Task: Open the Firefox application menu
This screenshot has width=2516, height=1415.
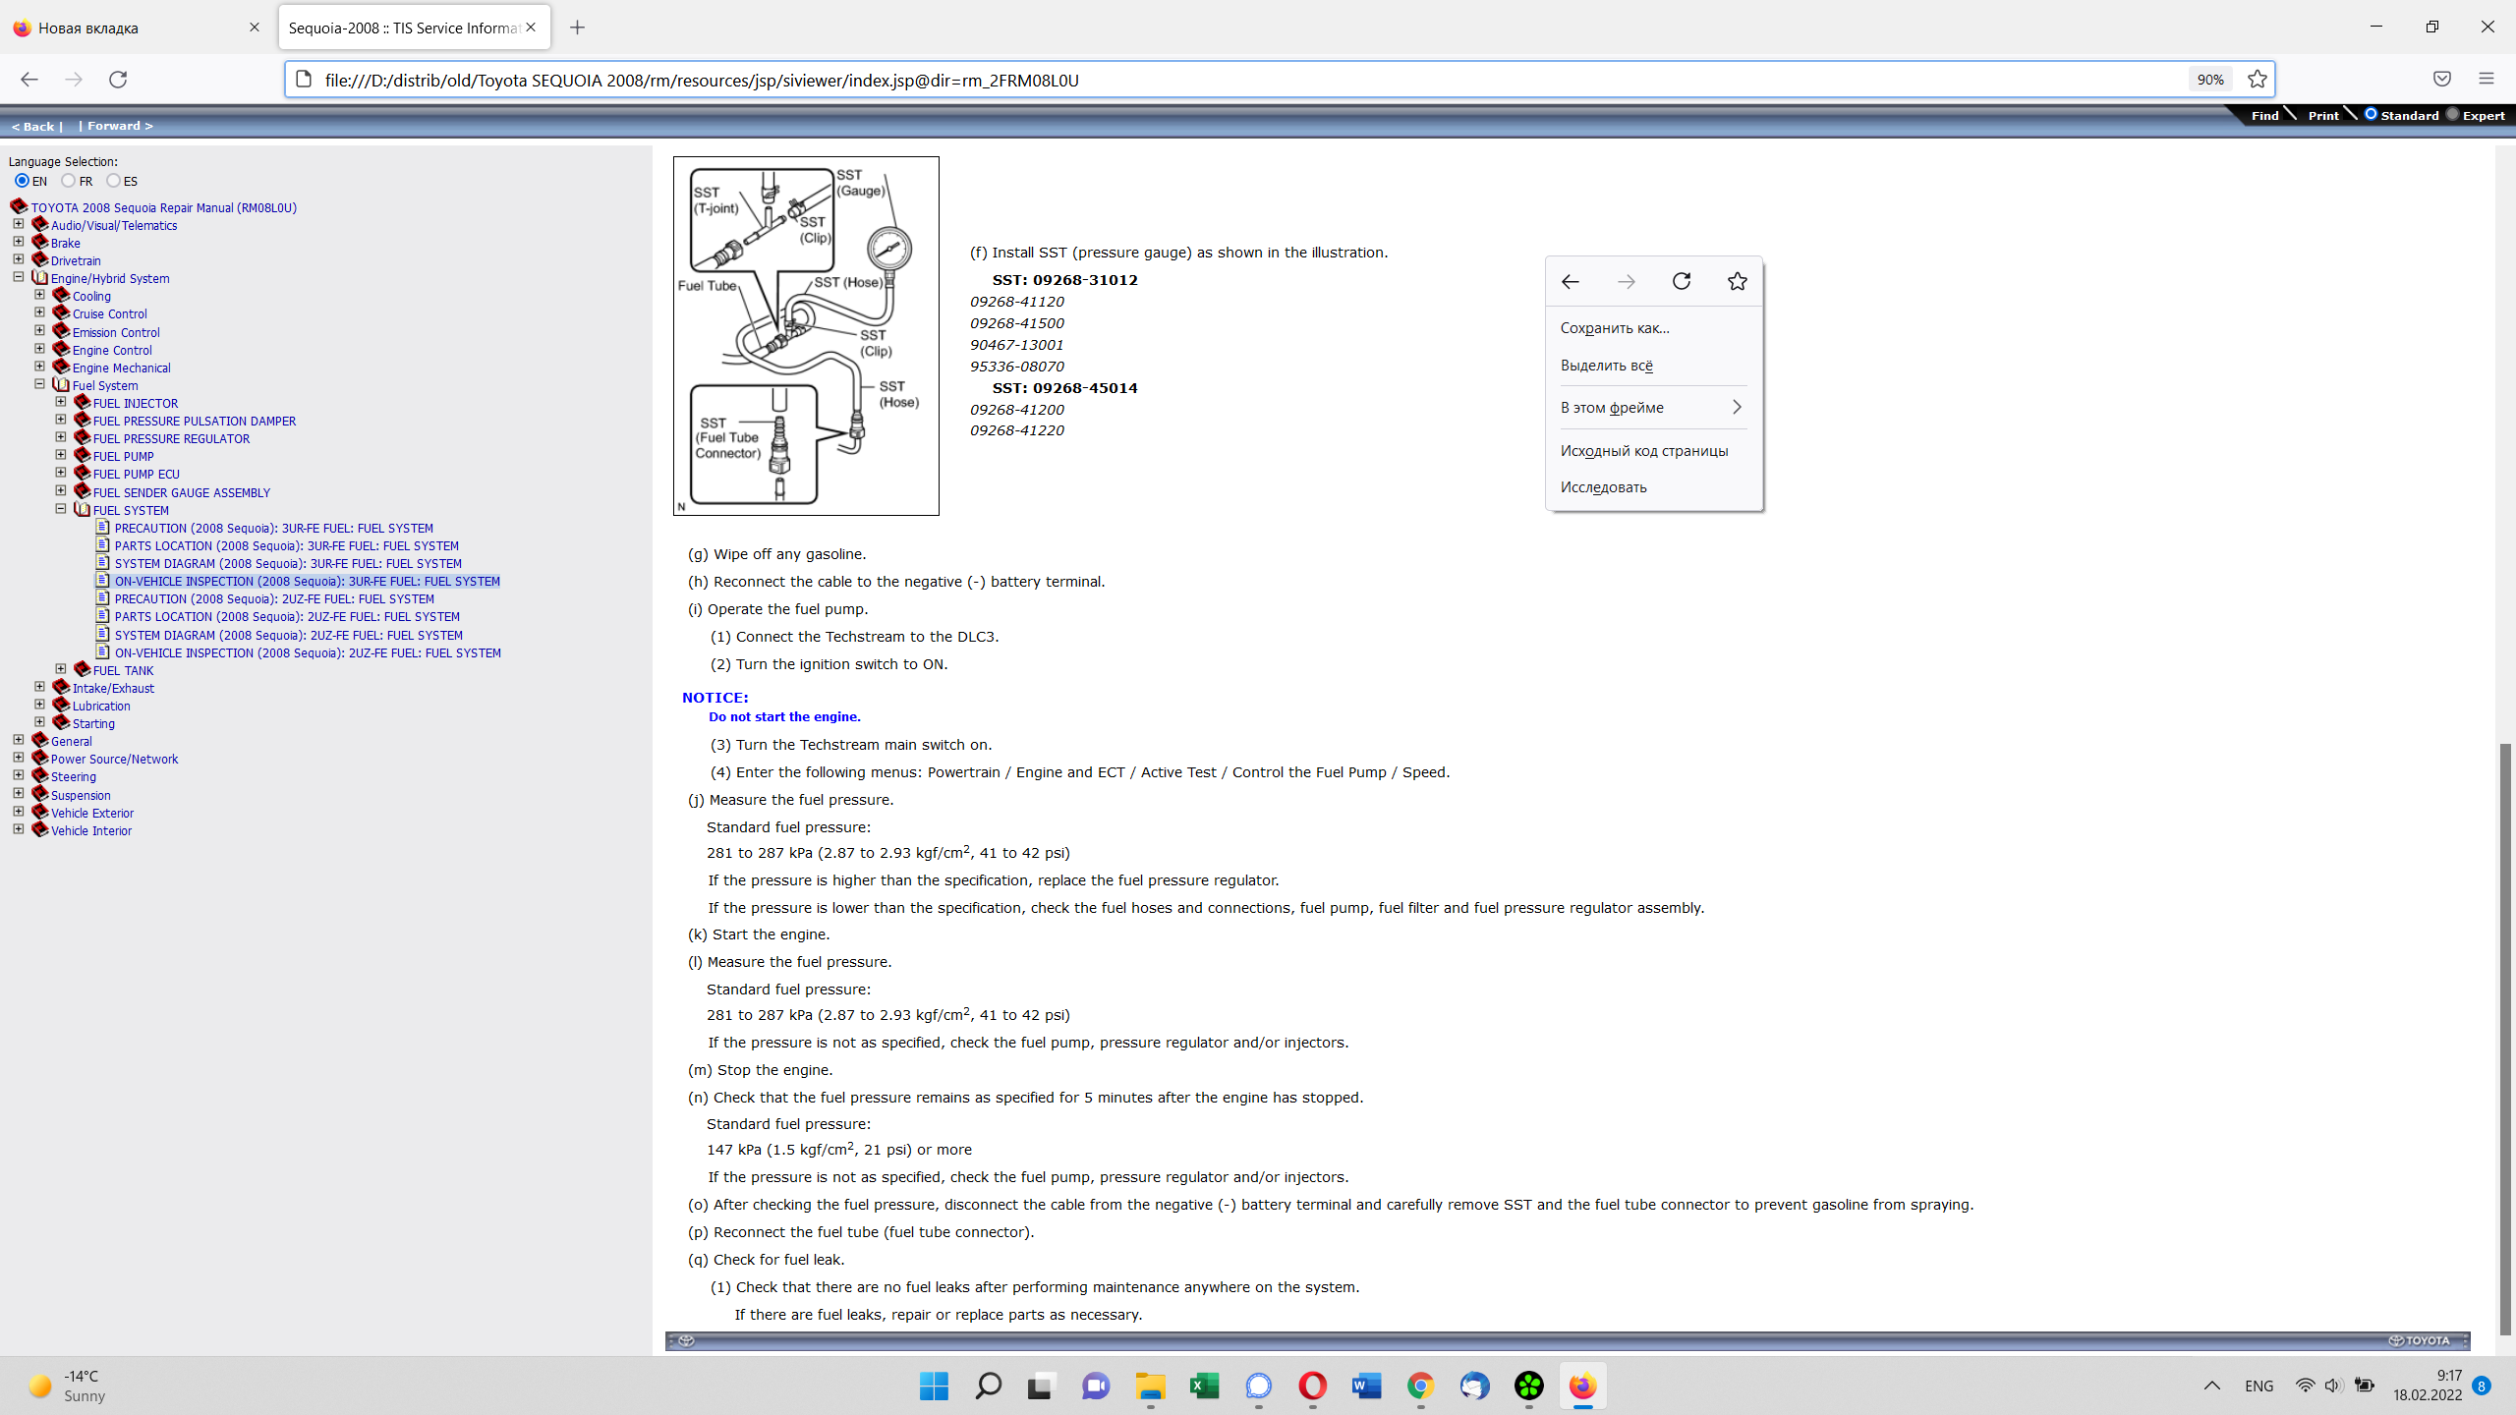Action: (2487, 80)
